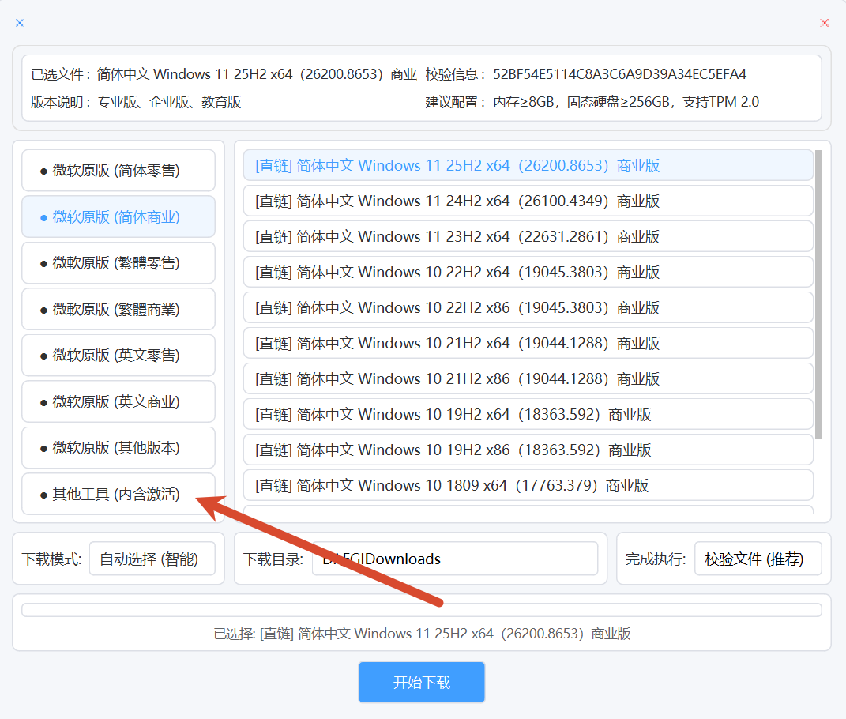Viewport: 846px width, 719px height.
Task: Click checksum 52BF54E5114C8A3C6A9D39A34EC5EFA4 text
Action: [x=619, y=74]
